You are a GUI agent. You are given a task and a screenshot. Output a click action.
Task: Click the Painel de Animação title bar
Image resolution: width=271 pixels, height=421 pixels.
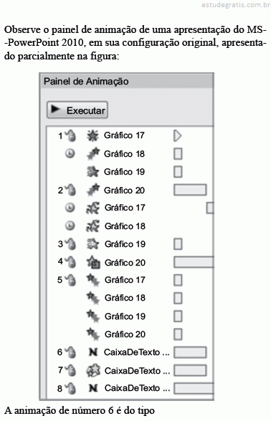coord(127,81)
